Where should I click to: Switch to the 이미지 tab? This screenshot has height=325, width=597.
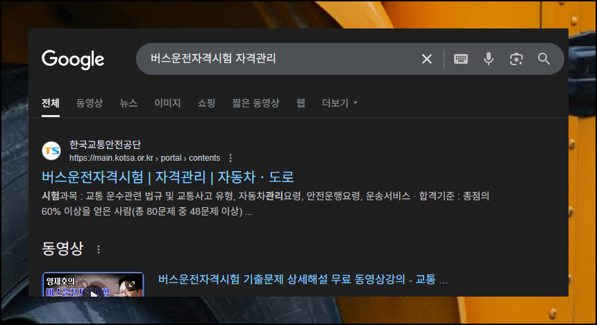coord(167,103)
